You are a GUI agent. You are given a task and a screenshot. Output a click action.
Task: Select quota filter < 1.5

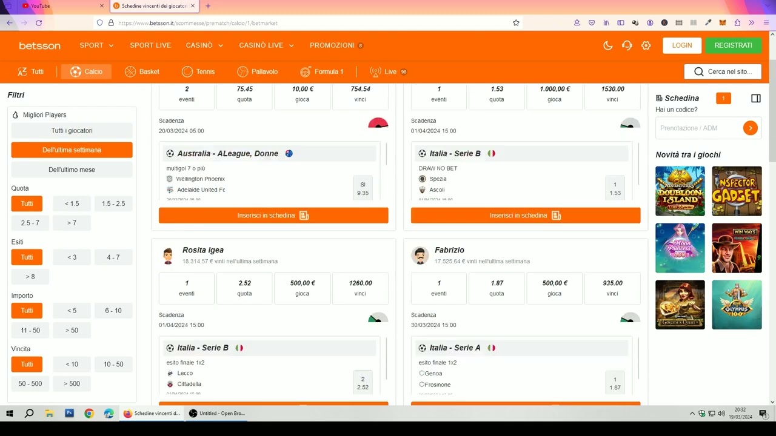coord(72,203)
